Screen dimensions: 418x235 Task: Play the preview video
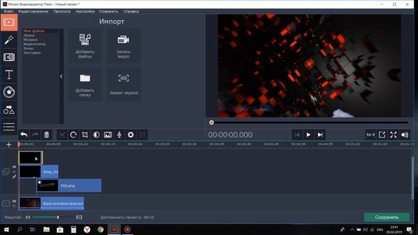tap(308, 135)
